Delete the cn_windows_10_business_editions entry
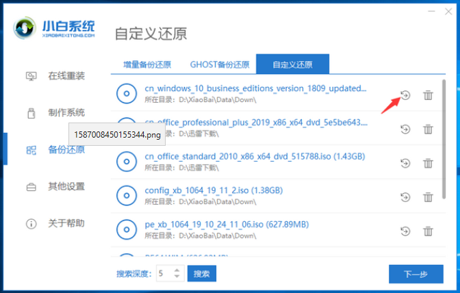The image size is (460, 293). click(x=428, y=95)
